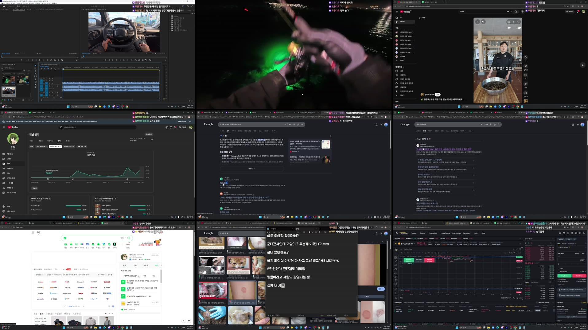Check Hide Other Symbols in the positions panel
Screen dimensions: 588x330
point(537,302)
